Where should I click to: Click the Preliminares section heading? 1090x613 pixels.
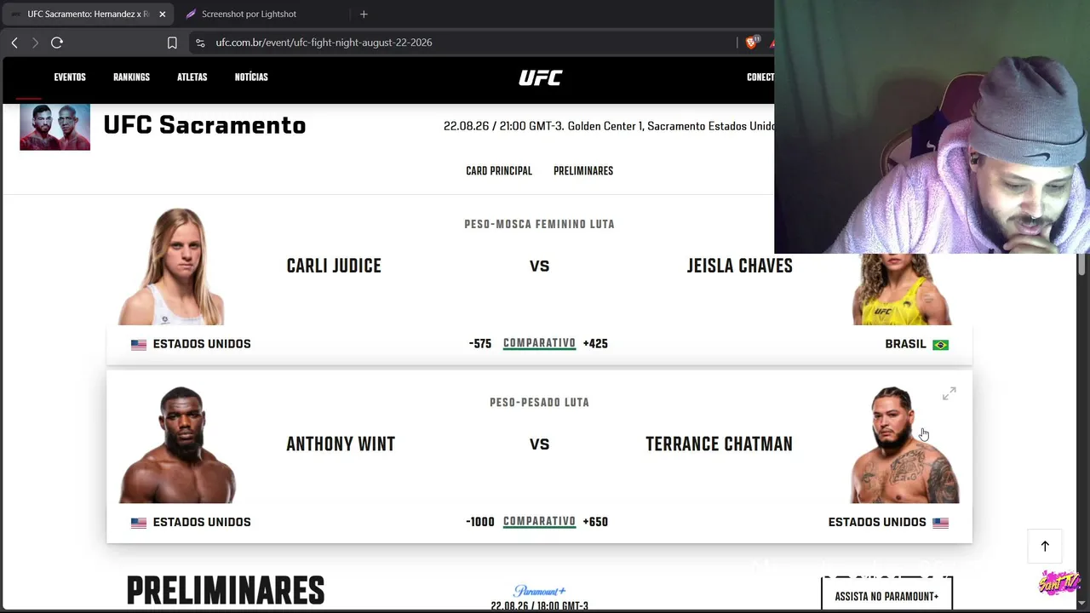(226, 591)
